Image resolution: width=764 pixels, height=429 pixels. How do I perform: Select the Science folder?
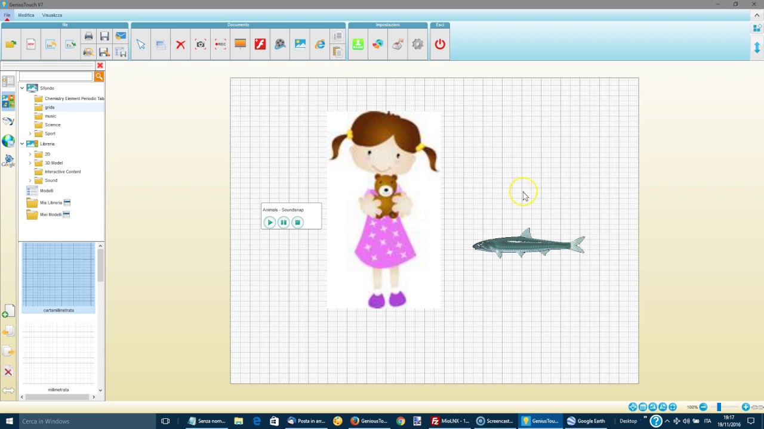click(x=53, y=125)
